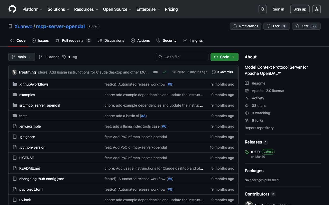Expand the green Code dropdown
The width and height of the screenshot is (329, 205).
click(x=224, y=57)
